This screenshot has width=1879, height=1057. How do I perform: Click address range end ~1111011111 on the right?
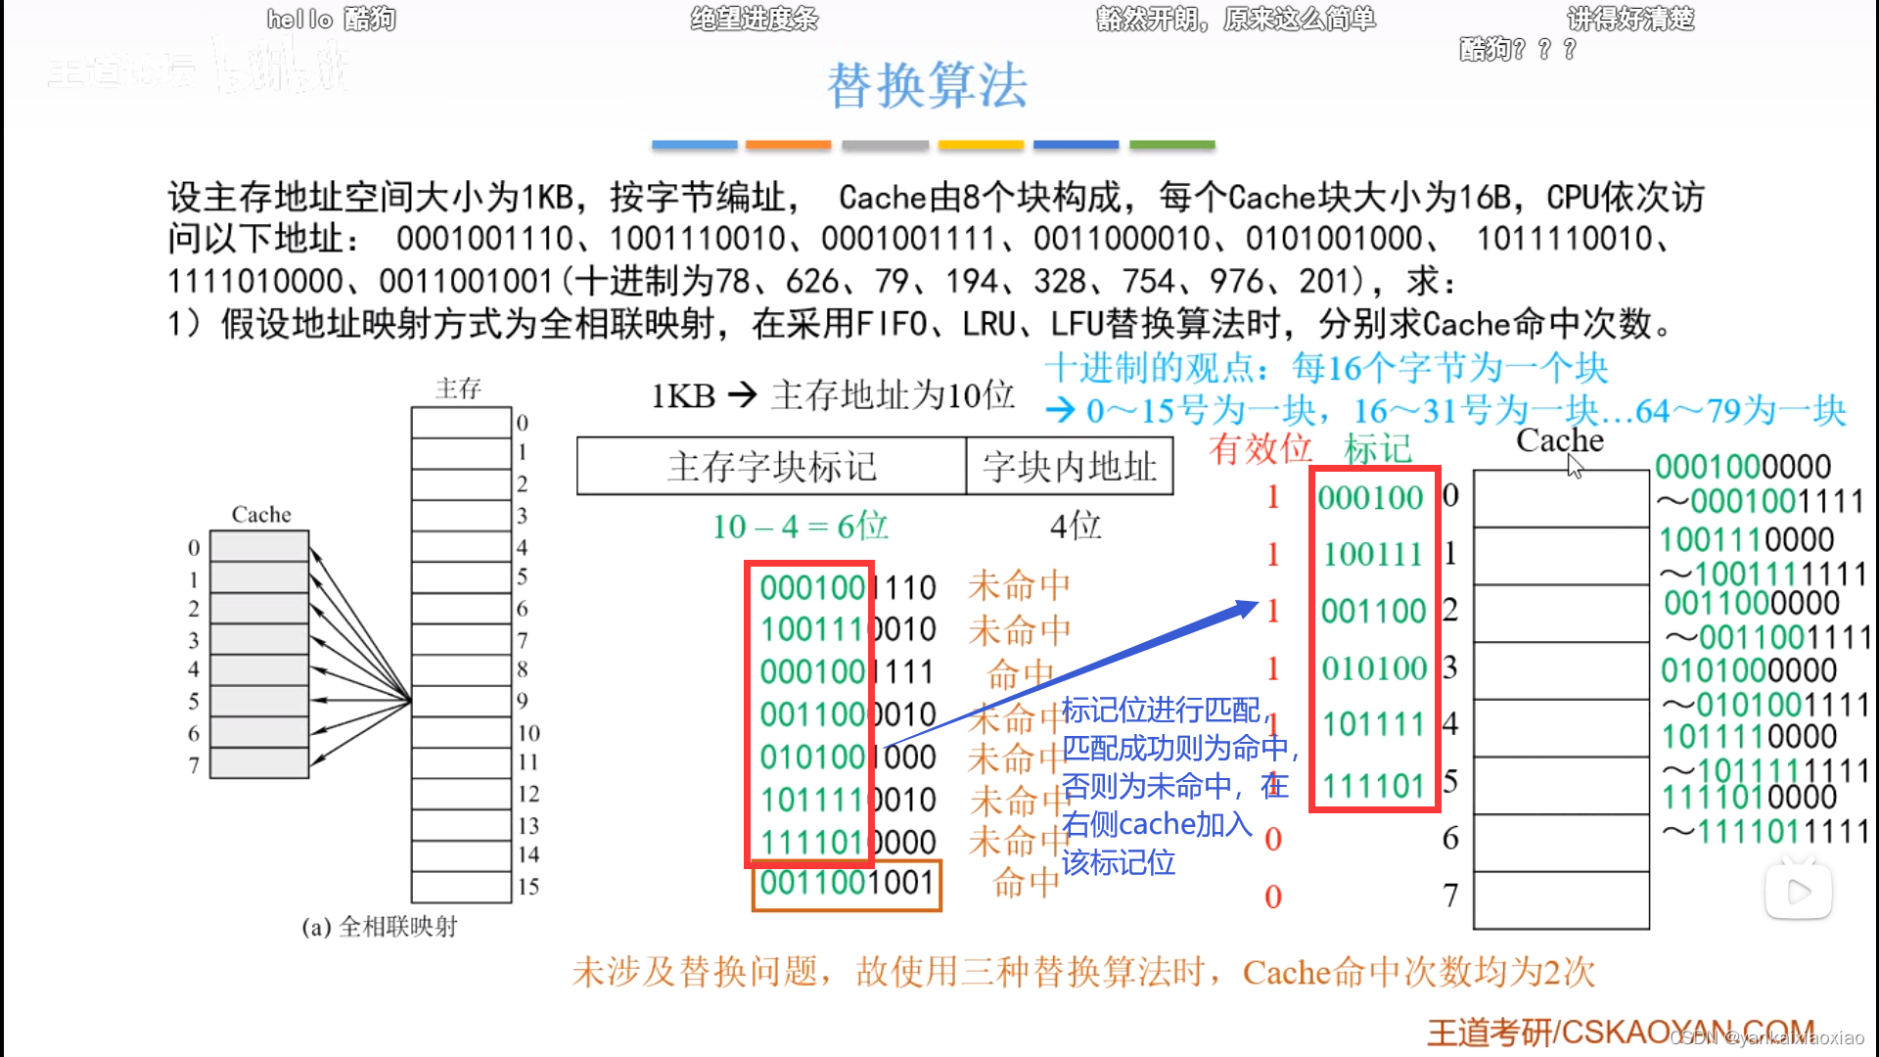(x=1766, y=832)
